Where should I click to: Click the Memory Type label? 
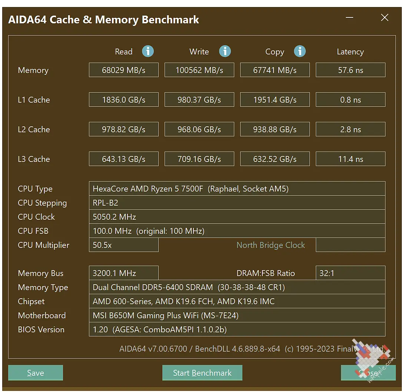click(x=43, y=287)
